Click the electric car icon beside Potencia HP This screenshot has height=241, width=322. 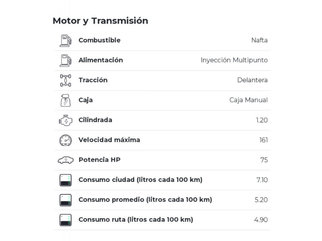pyautogui.click(x=65, y=160)
